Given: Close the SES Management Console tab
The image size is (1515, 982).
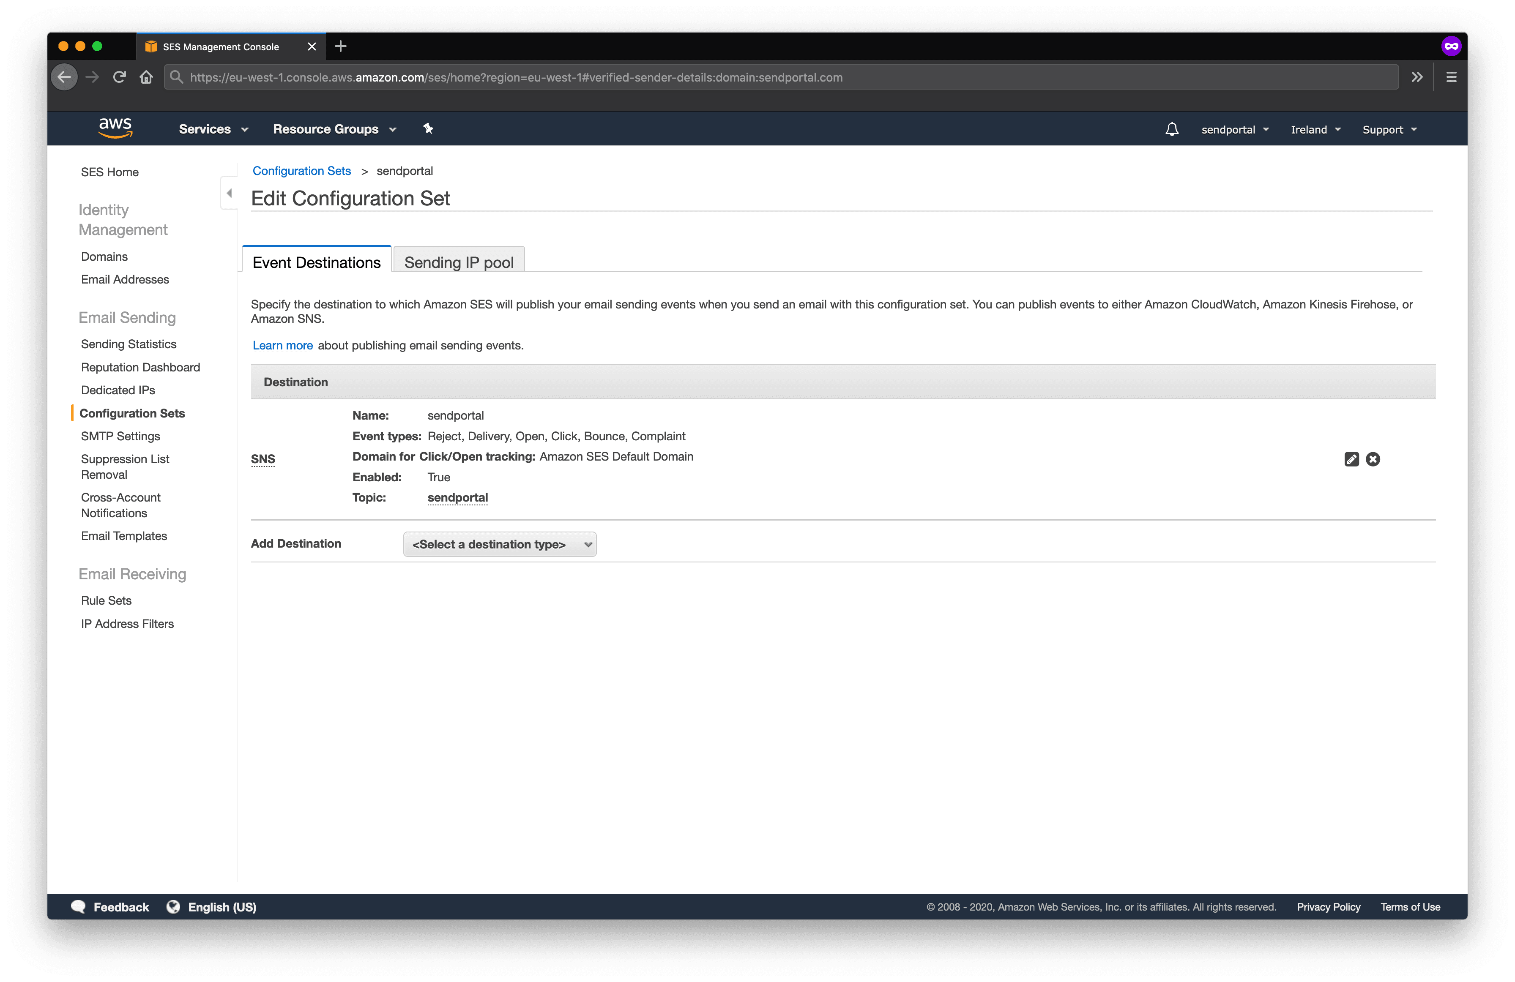Looking at the screenshot, I should pyautogui.click(x=312, y=46).
